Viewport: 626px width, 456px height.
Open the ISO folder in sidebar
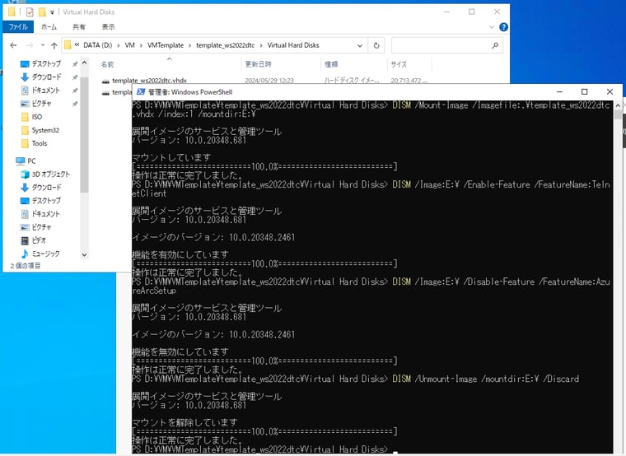coord(37,117)
